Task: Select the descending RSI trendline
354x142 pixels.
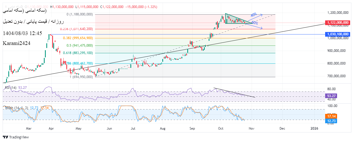Action: click(x=234, y=93)
